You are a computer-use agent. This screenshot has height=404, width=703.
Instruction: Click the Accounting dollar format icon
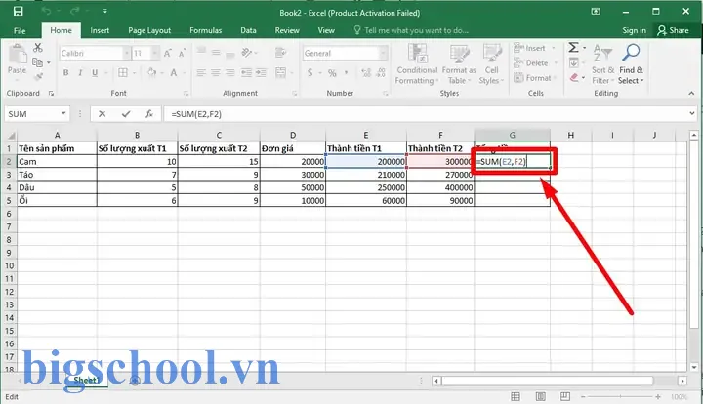310,72
